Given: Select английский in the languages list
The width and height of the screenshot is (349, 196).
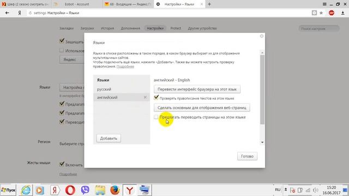Looking at the screenshot, I should click(122, 97).
